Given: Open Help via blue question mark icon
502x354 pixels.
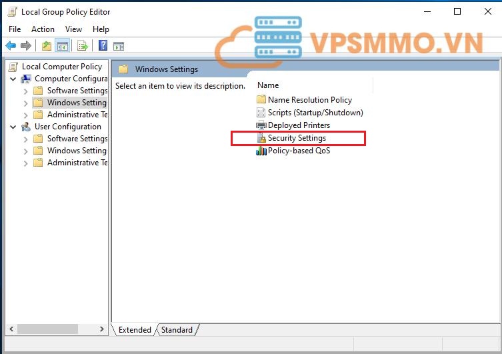Looking at the screenshot, I should click(103, 45).
